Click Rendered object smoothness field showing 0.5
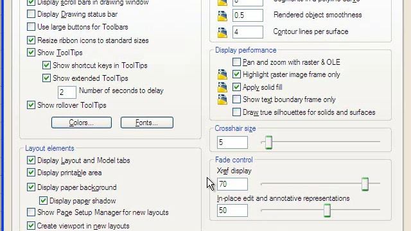 [x=248, y=15]
